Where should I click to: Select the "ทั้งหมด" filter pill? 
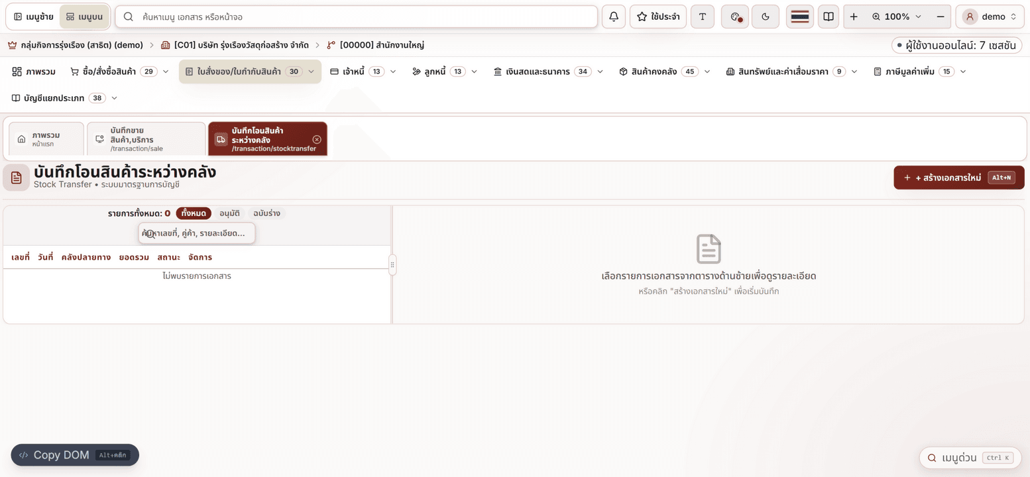click(x=194, y=213)
